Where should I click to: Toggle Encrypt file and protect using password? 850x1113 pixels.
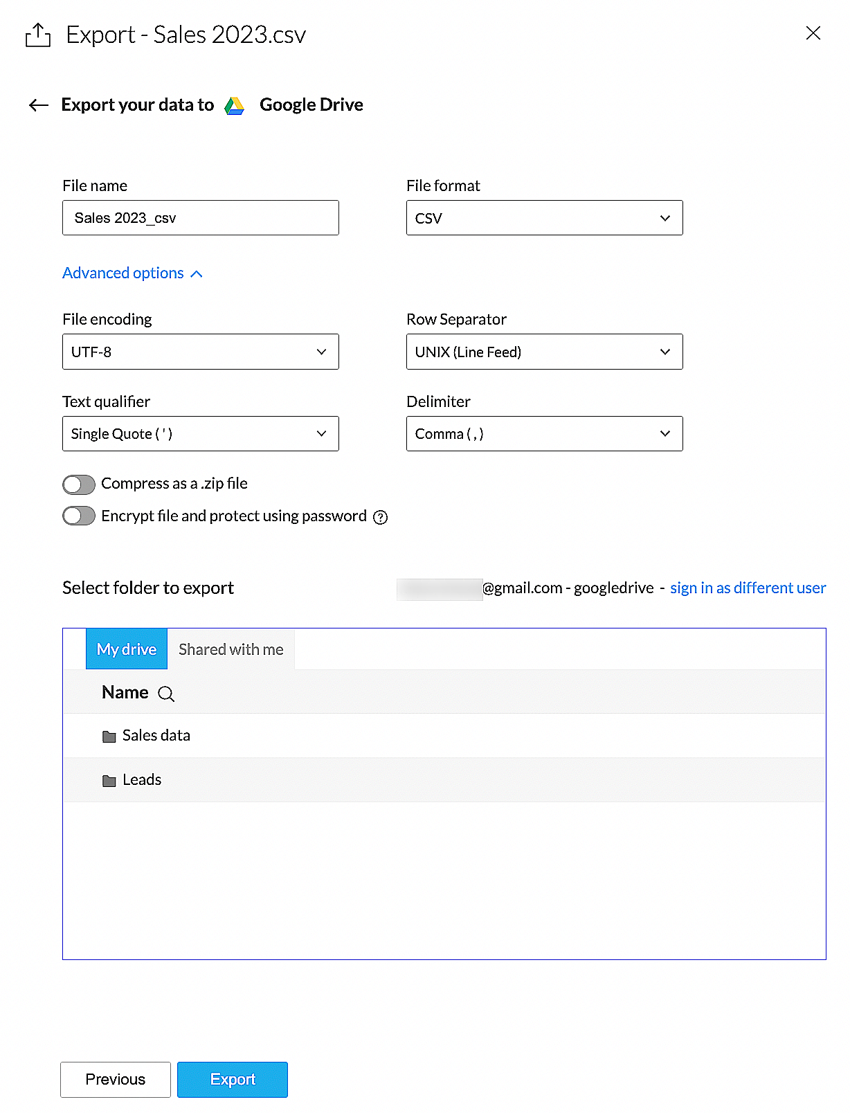click(x=79, y=516)
